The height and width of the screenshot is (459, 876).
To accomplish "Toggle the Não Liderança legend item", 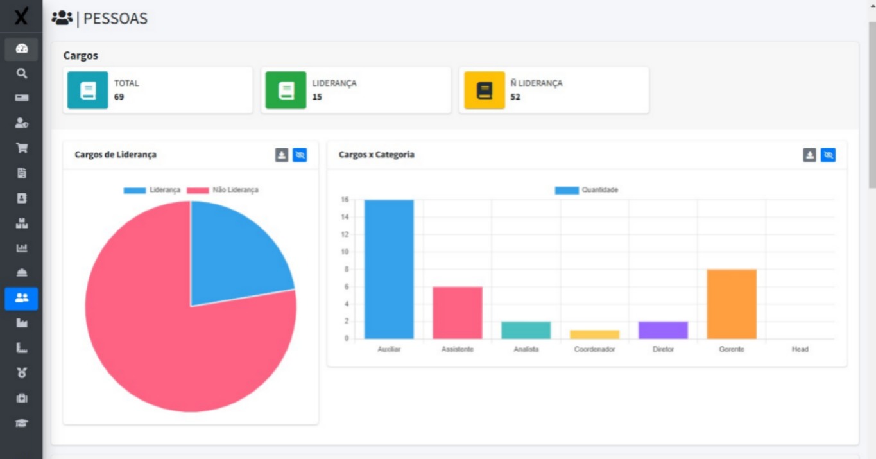I will click(x=223, y=190).
